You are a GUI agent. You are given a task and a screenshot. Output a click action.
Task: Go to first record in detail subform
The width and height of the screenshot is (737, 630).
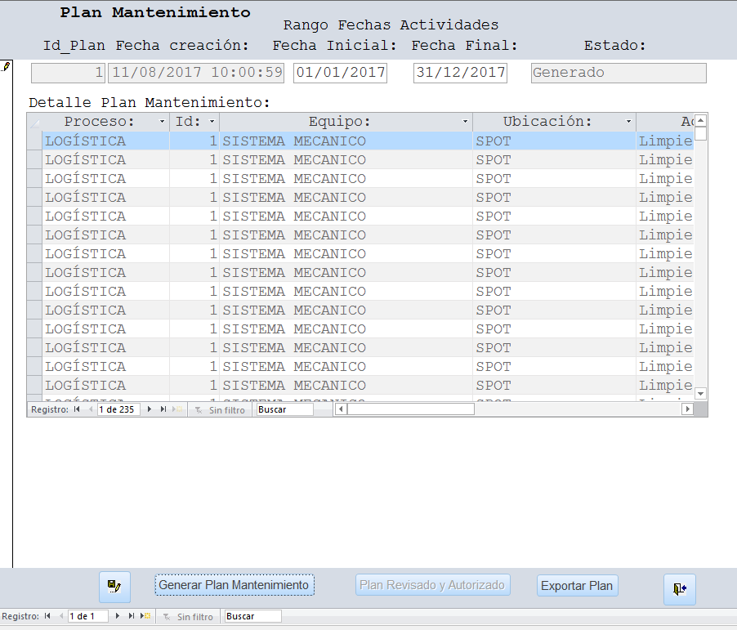coord(77,409)
